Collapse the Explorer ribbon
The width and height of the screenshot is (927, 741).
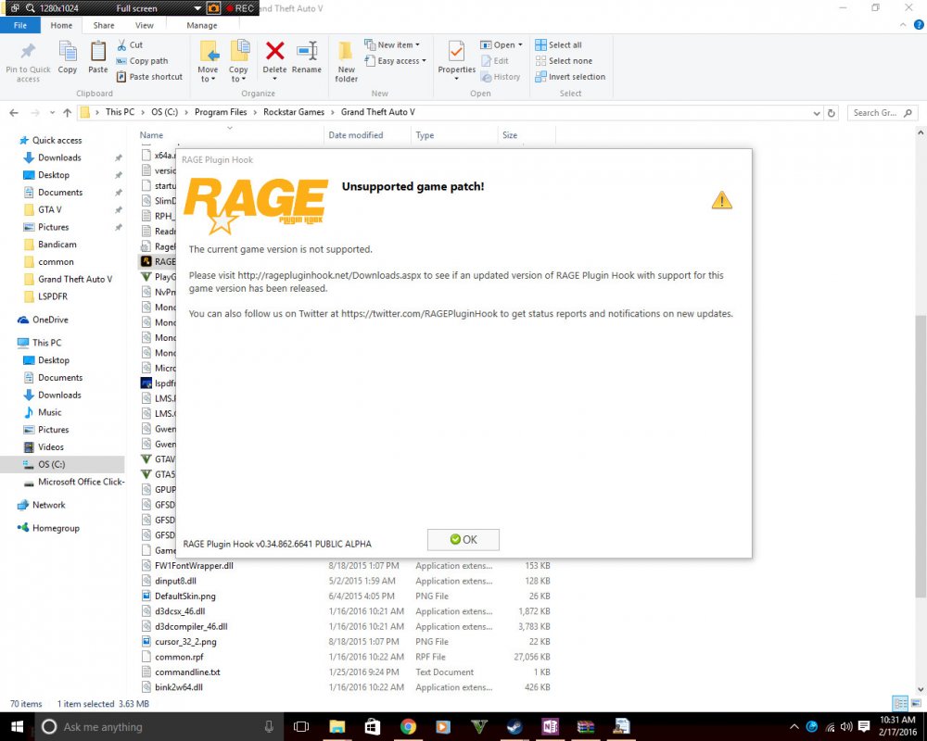point(903,25)
